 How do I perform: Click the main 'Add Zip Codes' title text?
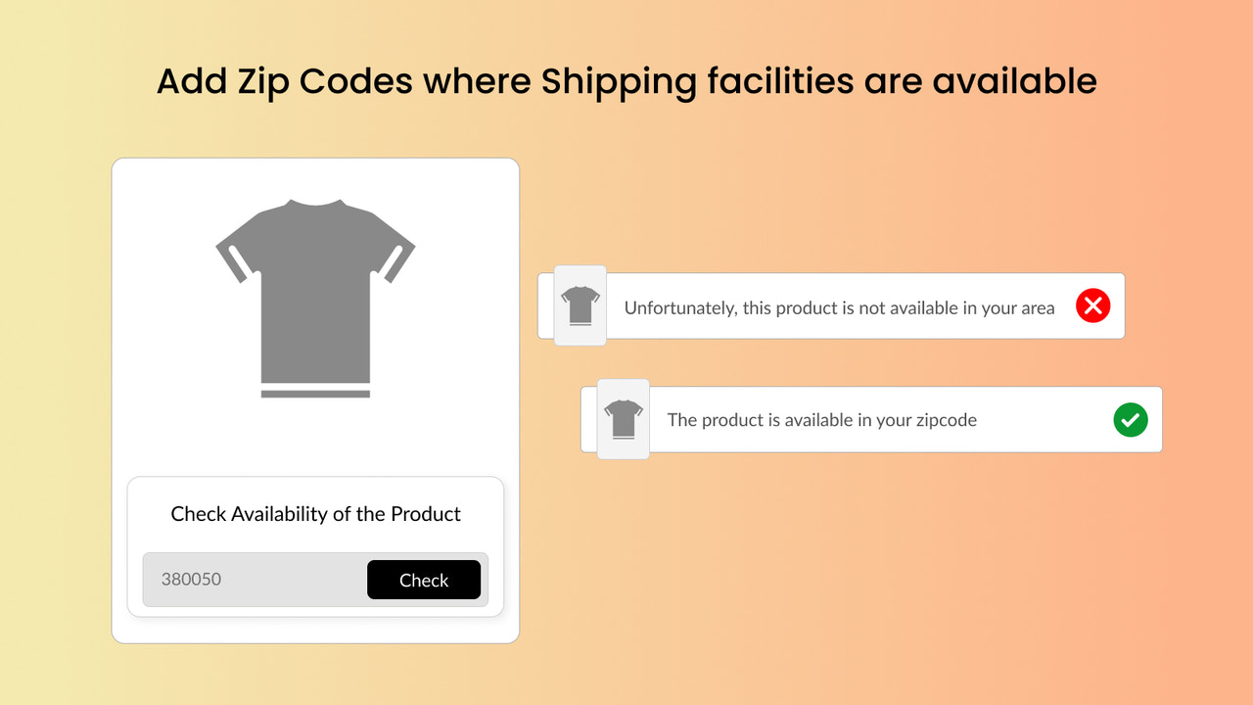(626, 80)
